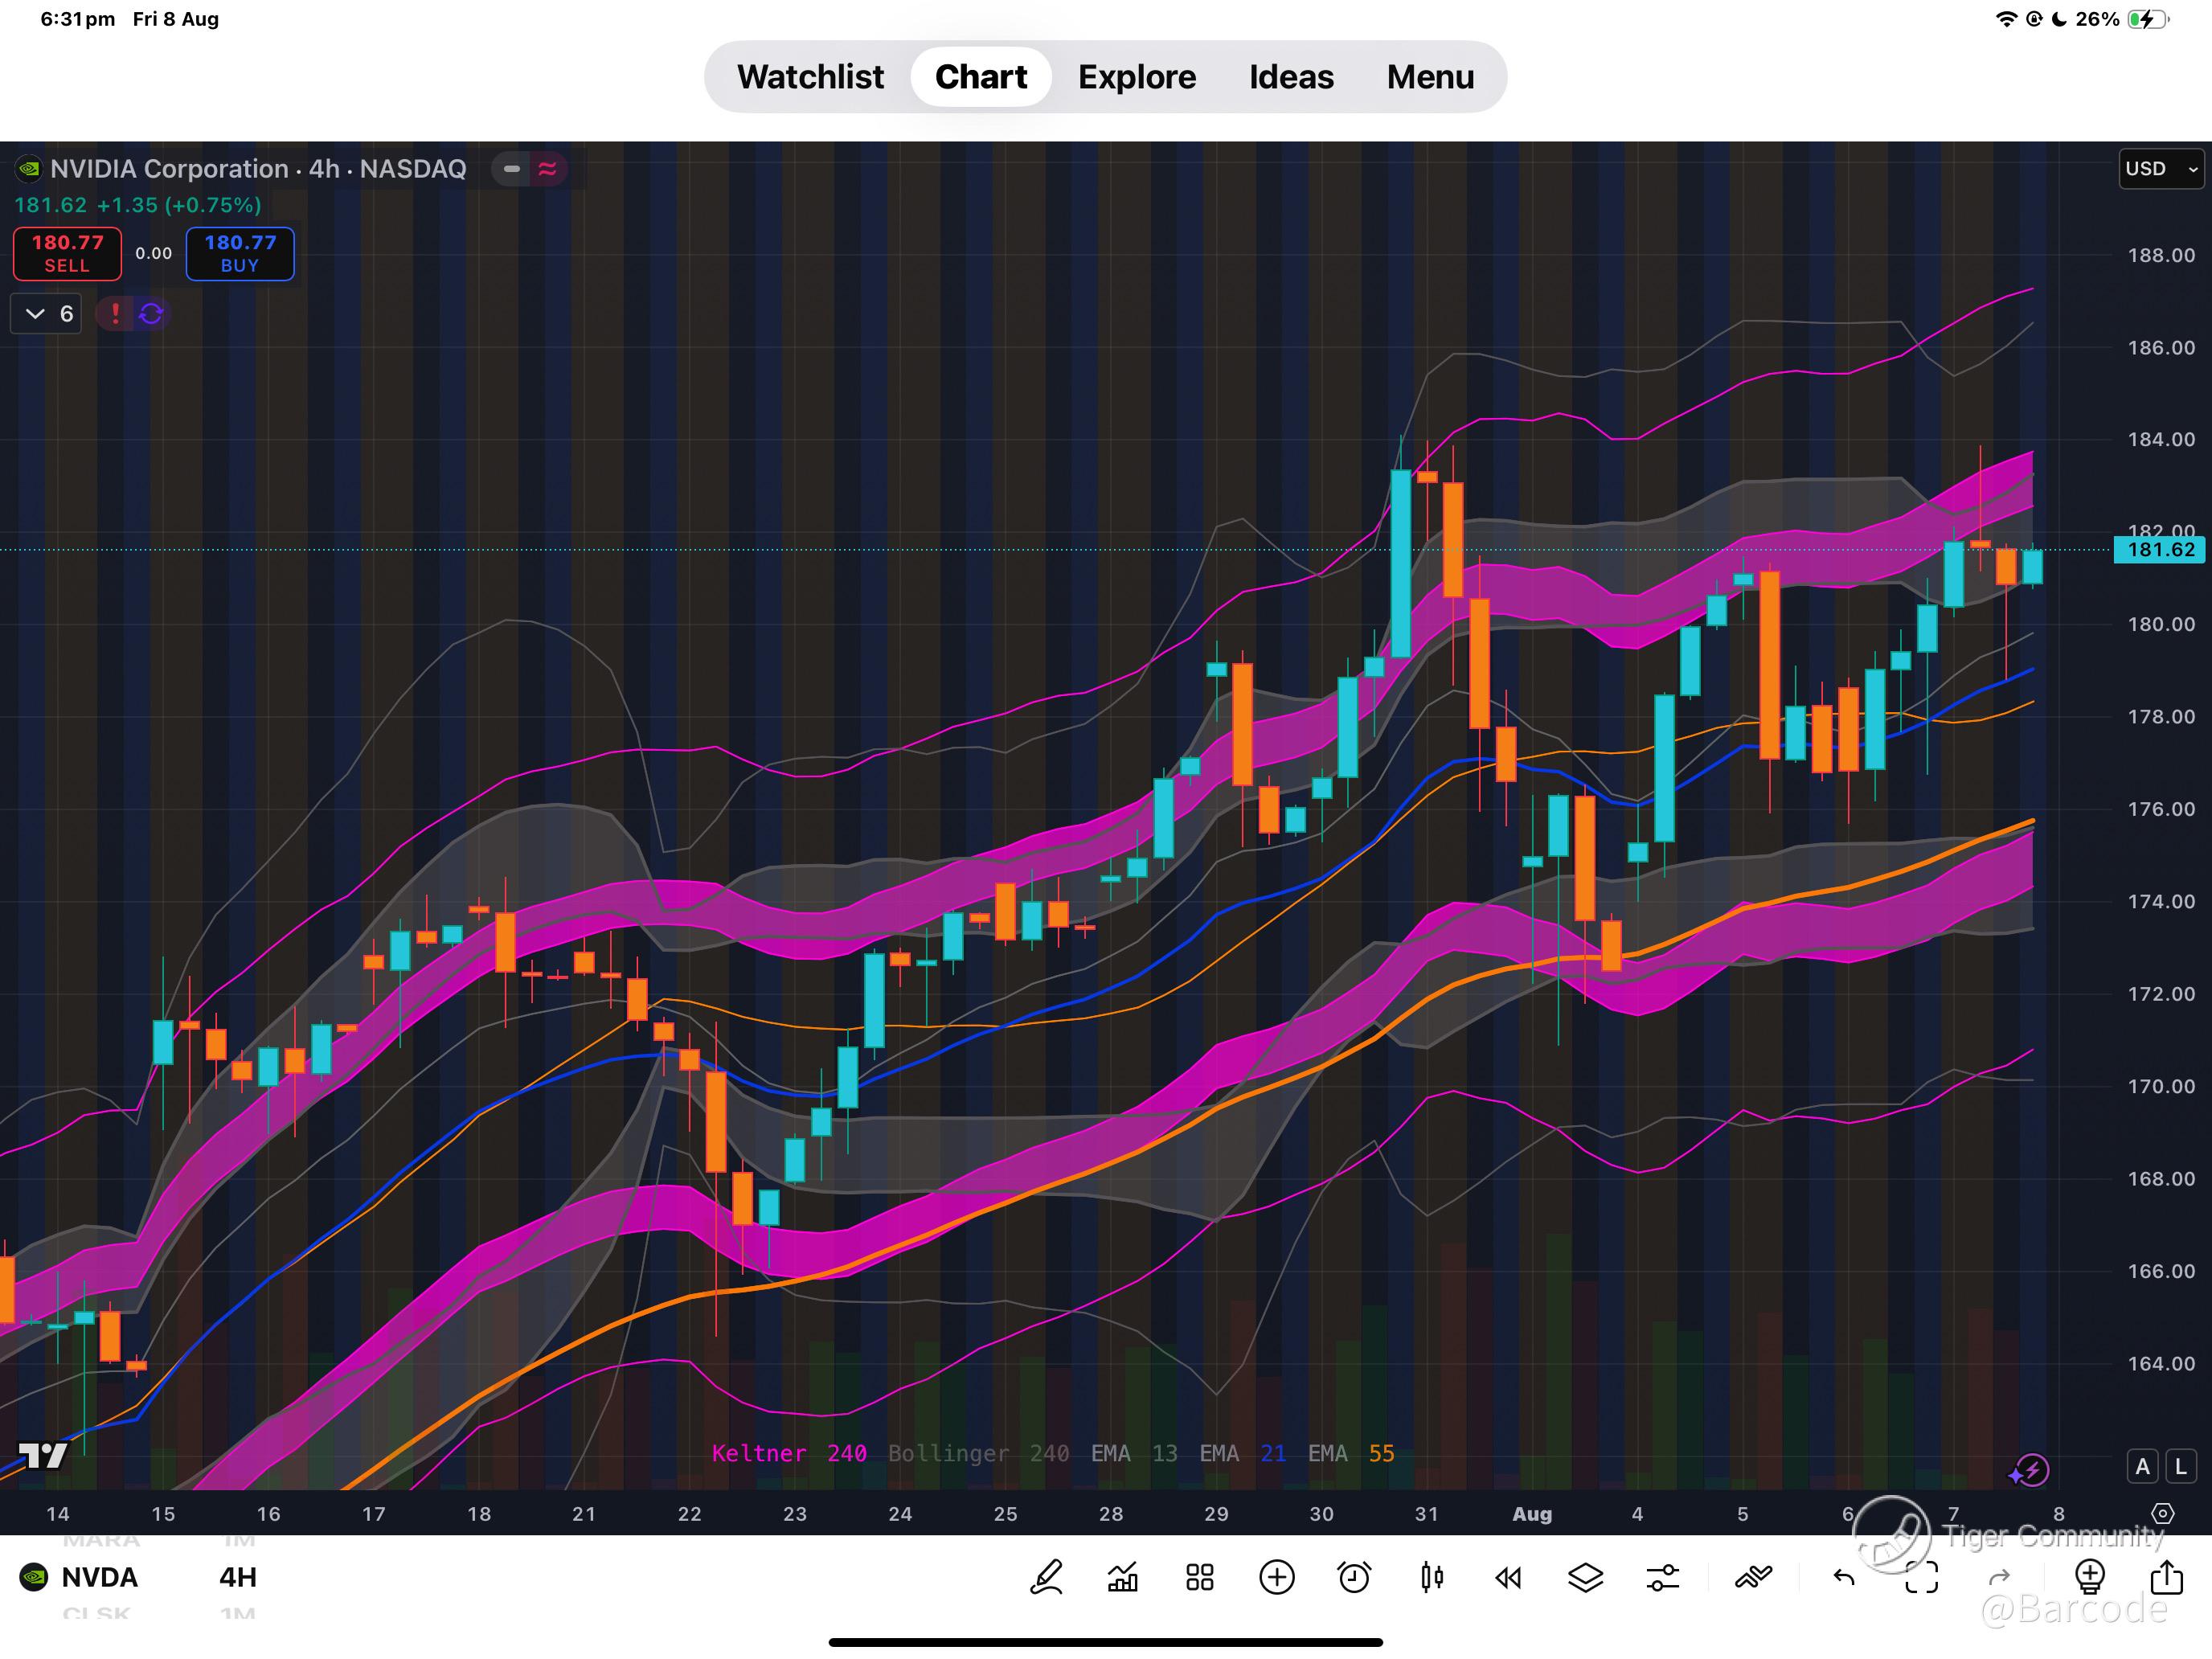2212x1659 pixels.
Task: Toggle the hide indicator legend pill button
Action: (x=512, y=169)
